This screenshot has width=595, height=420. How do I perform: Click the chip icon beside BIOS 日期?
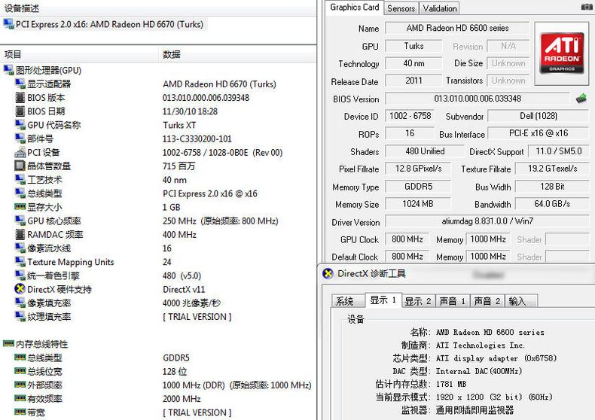20,111
